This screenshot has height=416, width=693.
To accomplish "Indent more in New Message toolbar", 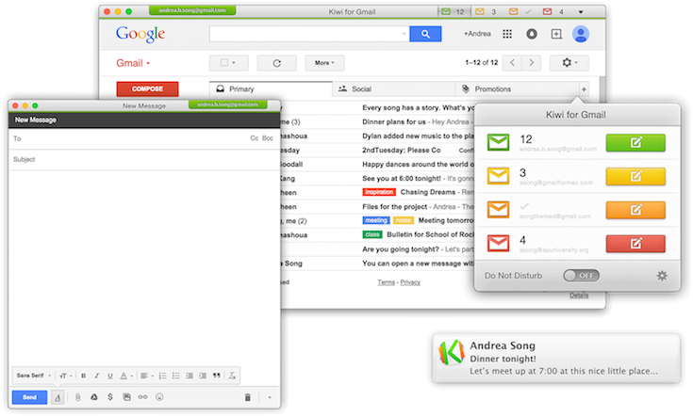I will [x=203, y=376].
